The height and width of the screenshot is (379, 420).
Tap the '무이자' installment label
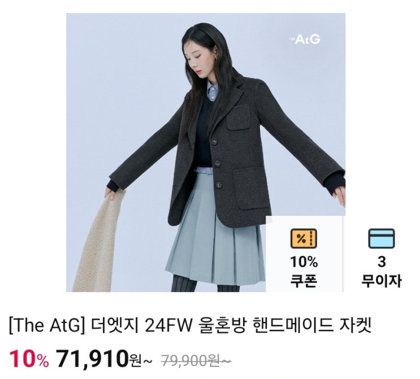(382, 281)
